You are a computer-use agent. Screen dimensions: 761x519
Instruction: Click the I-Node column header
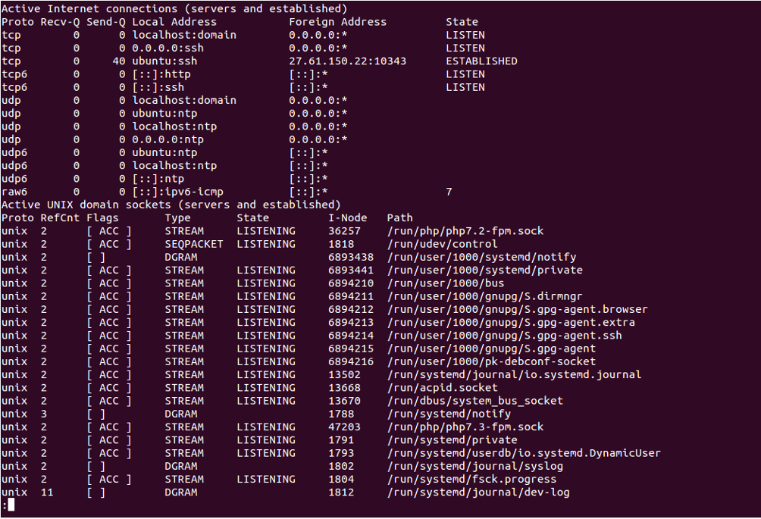347,217
